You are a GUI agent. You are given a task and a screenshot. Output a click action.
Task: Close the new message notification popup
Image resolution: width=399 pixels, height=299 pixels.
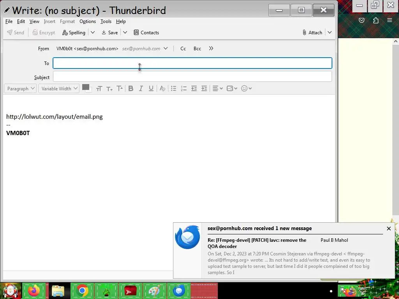(388, 229)
